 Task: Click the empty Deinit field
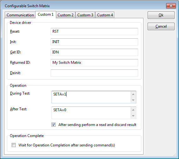click(94, 73)
